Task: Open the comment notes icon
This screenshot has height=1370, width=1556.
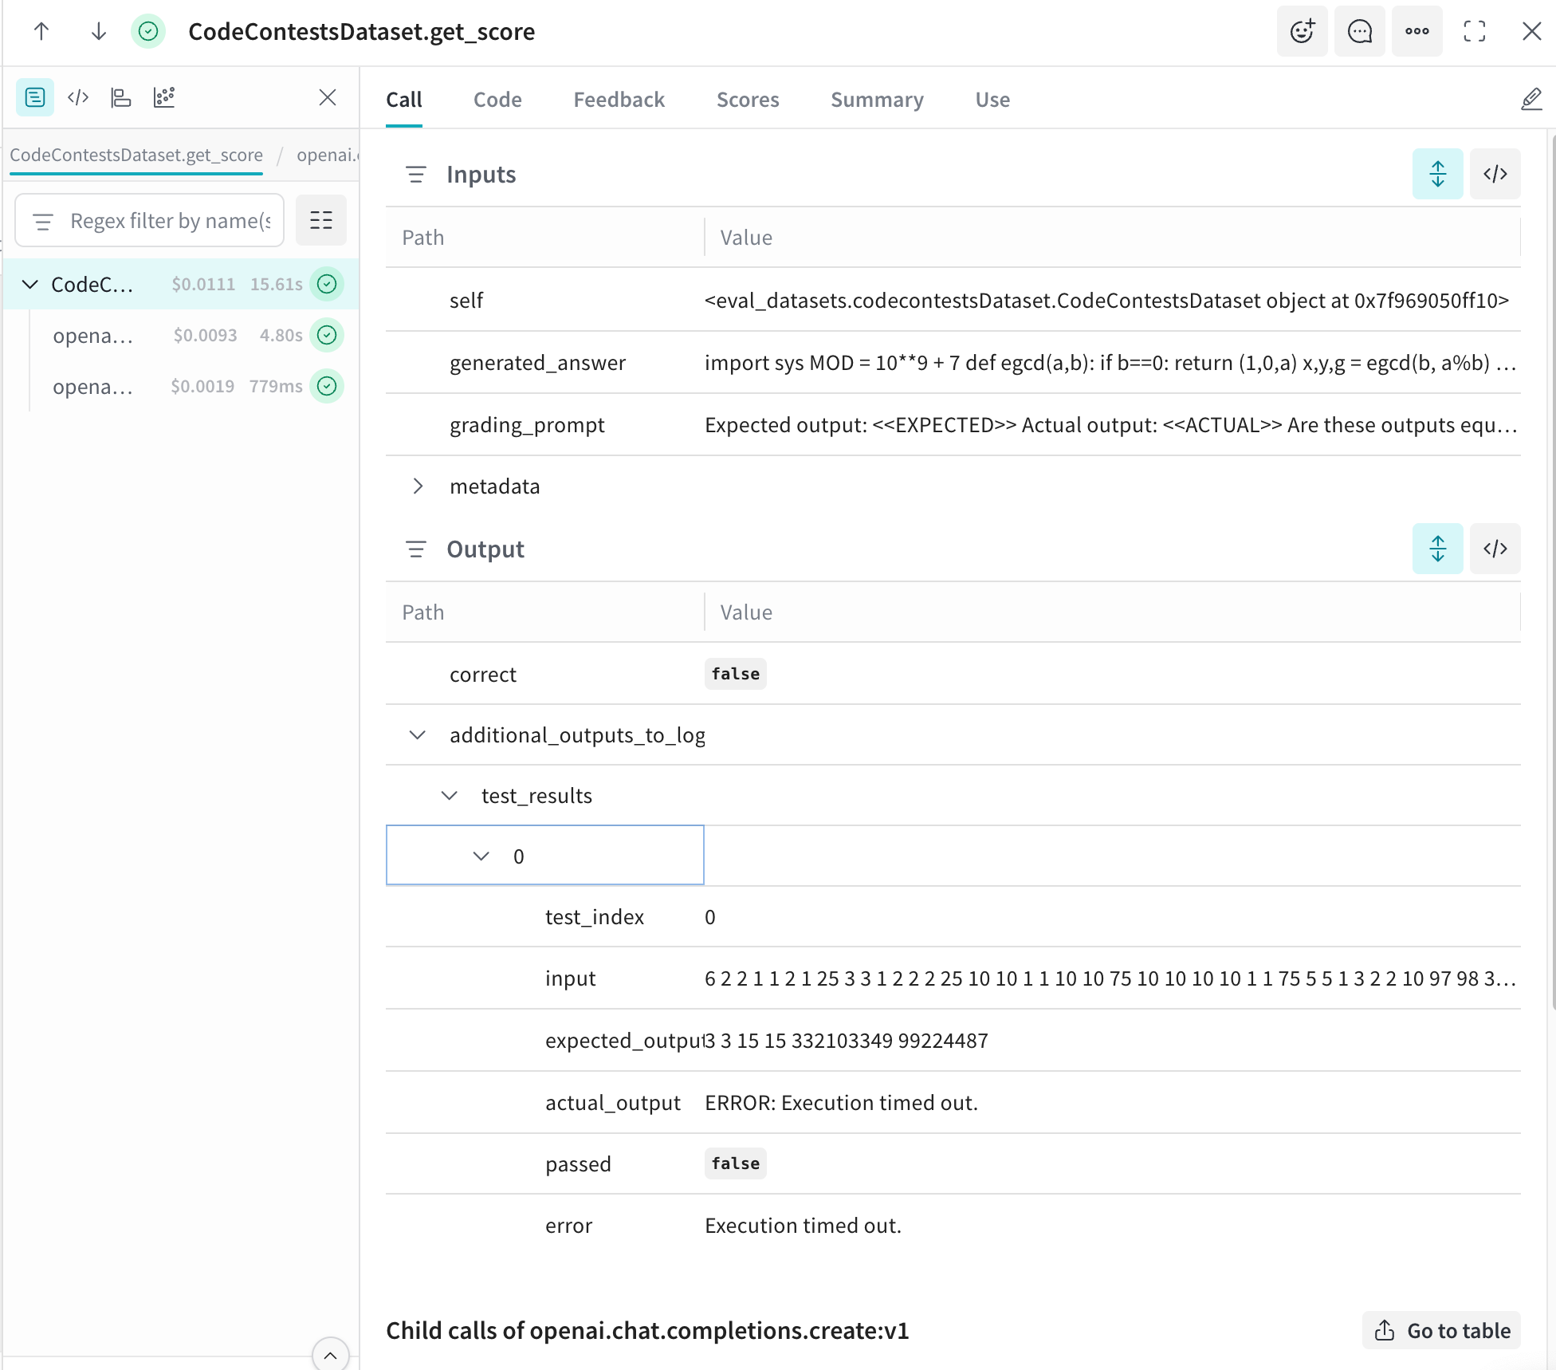Action: (x=1359, y=32)
